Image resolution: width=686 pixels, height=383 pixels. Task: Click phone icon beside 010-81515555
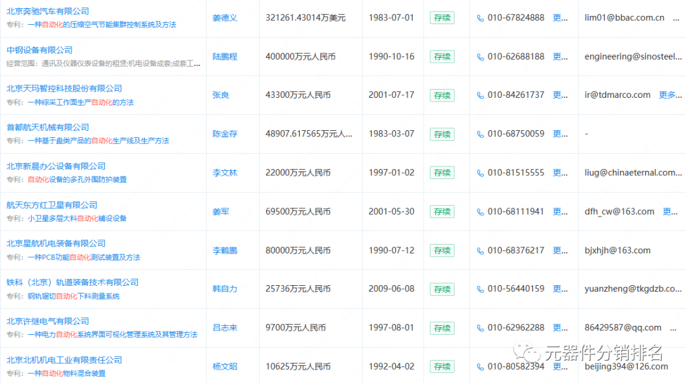pos(480,173)
